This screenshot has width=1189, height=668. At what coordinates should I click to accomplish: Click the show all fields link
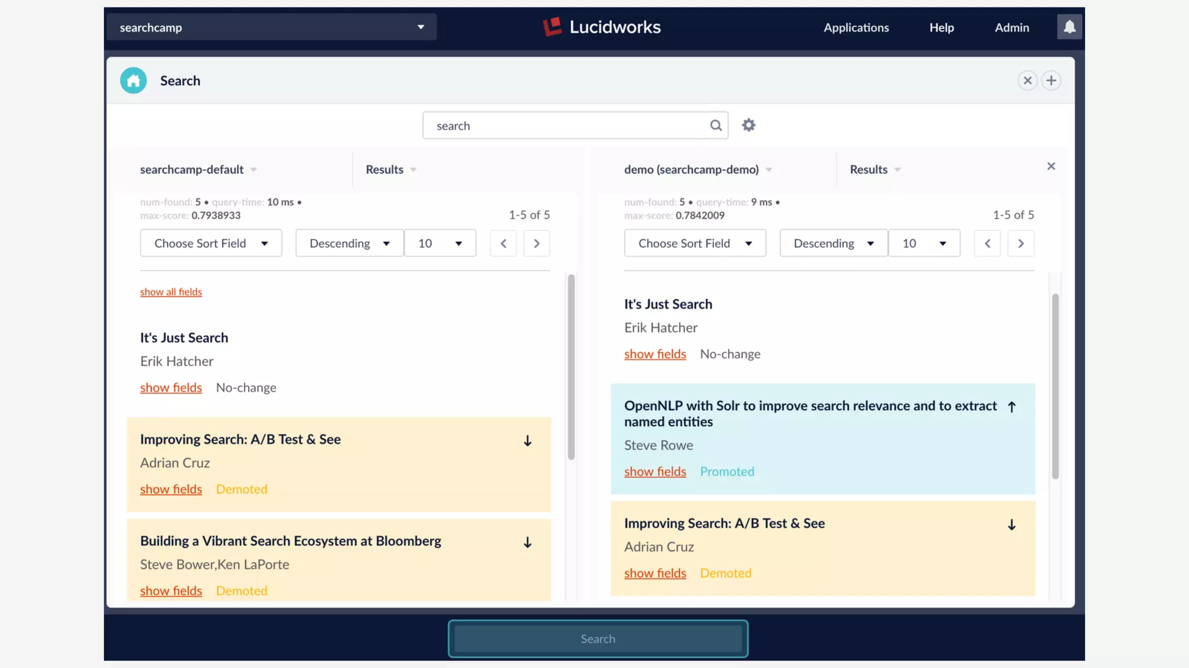point(171,292)
